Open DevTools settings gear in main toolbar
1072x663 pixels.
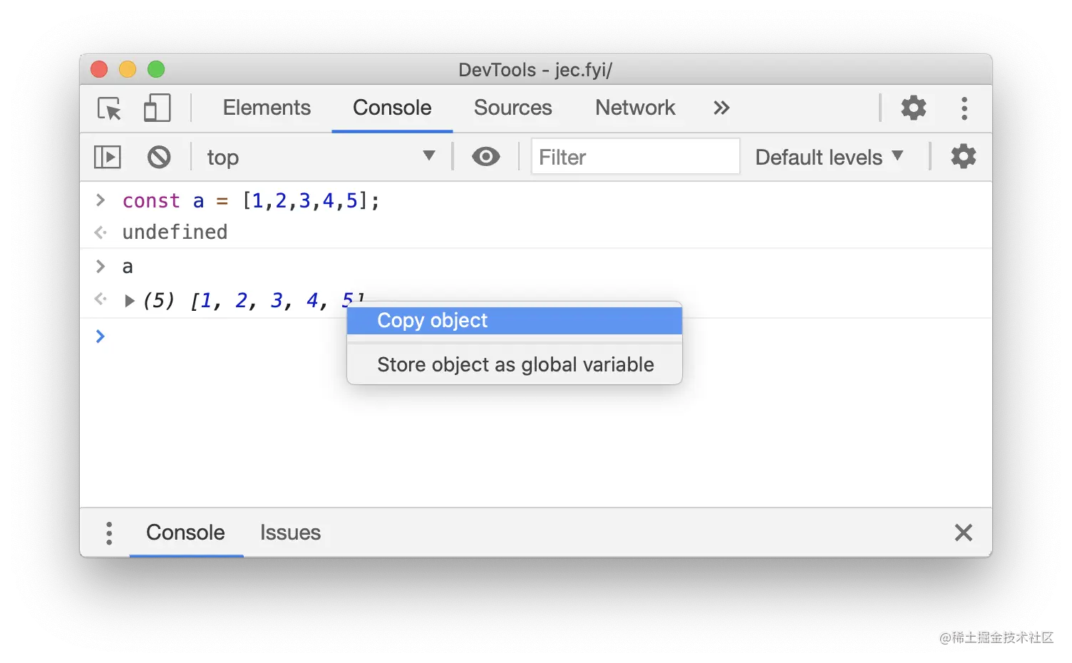click(x=913, y=108)
